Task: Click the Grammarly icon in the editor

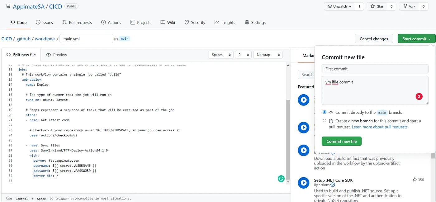Action: pos(281,179)
